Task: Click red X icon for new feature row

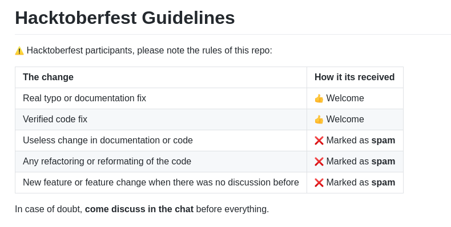Action: [319, 183]
